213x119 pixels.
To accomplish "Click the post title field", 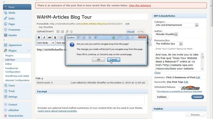I will pos(92,17).
